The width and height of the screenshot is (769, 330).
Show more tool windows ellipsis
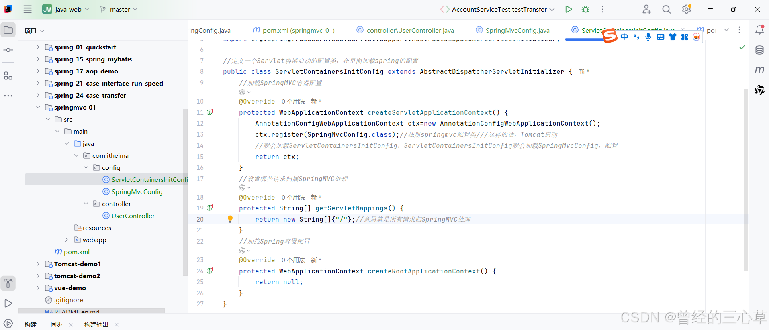click(8, 96)
